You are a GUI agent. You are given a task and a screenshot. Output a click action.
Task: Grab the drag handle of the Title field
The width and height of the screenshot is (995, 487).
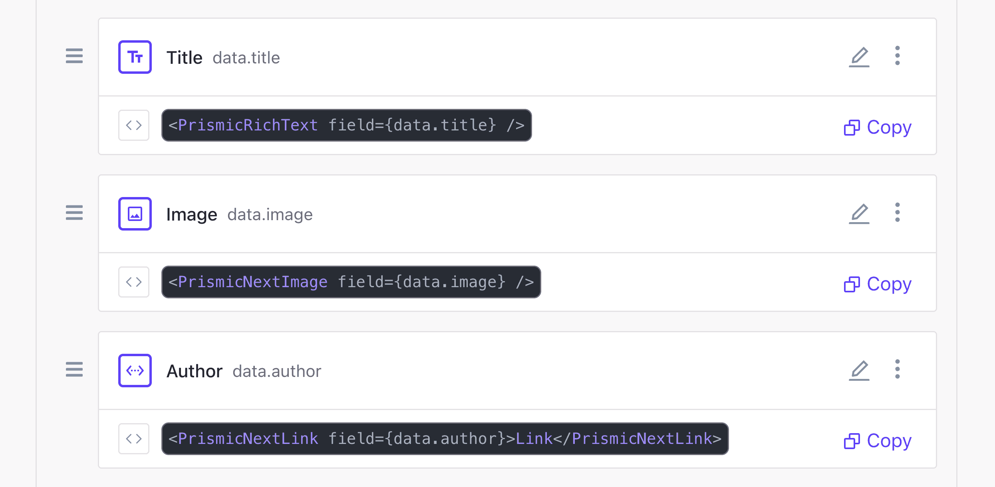click(74, 57)
